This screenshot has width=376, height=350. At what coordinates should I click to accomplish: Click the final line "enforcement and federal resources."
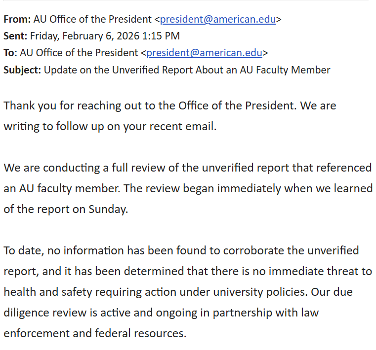(x=95, y=333)
